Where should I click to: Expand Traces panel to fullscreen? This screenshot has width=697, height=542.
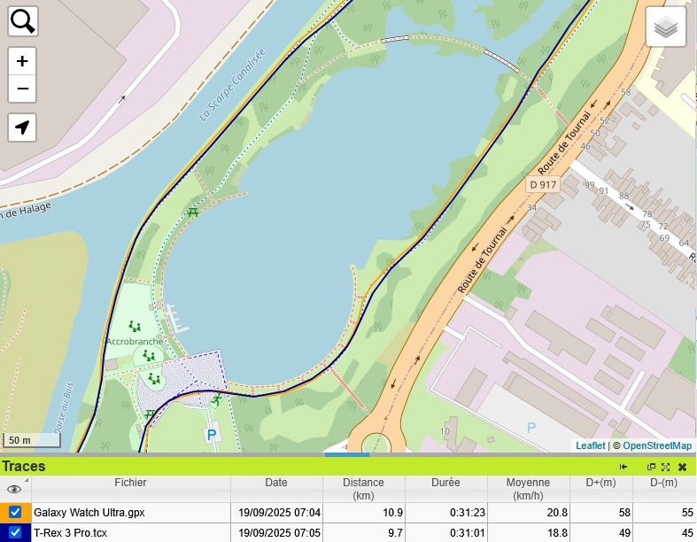pos(666,467)
